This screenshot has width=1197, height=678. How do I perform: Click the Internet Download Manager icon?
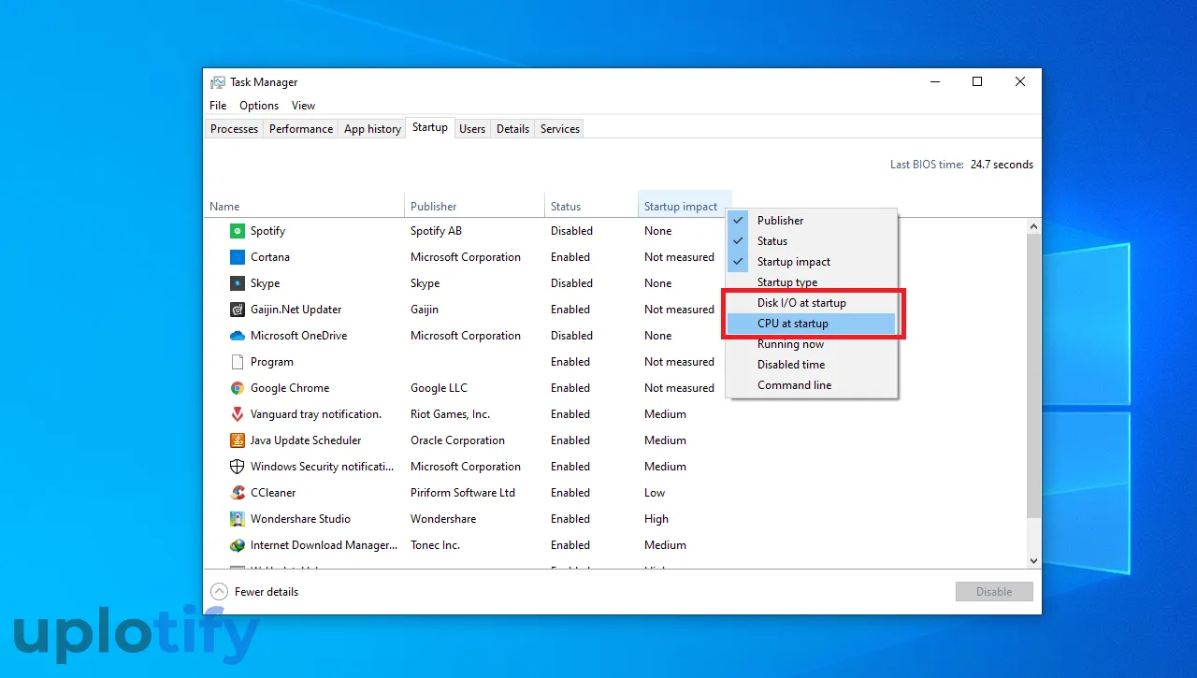(x=238, y=545)
